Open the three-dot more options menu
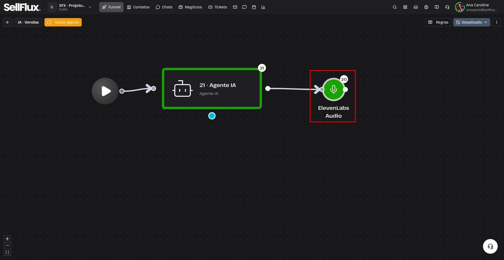 [497, 22]
